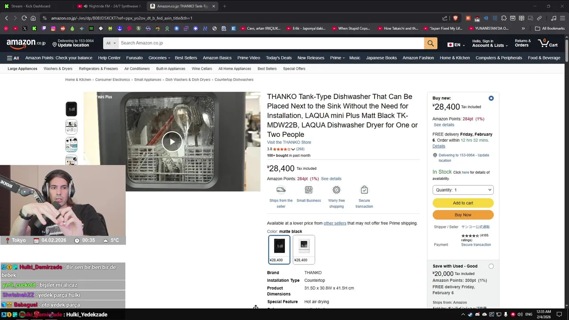The width and height of the screenshot is (569, 320).
Task: Click the microphone tray icon
Action: [506, 314]
